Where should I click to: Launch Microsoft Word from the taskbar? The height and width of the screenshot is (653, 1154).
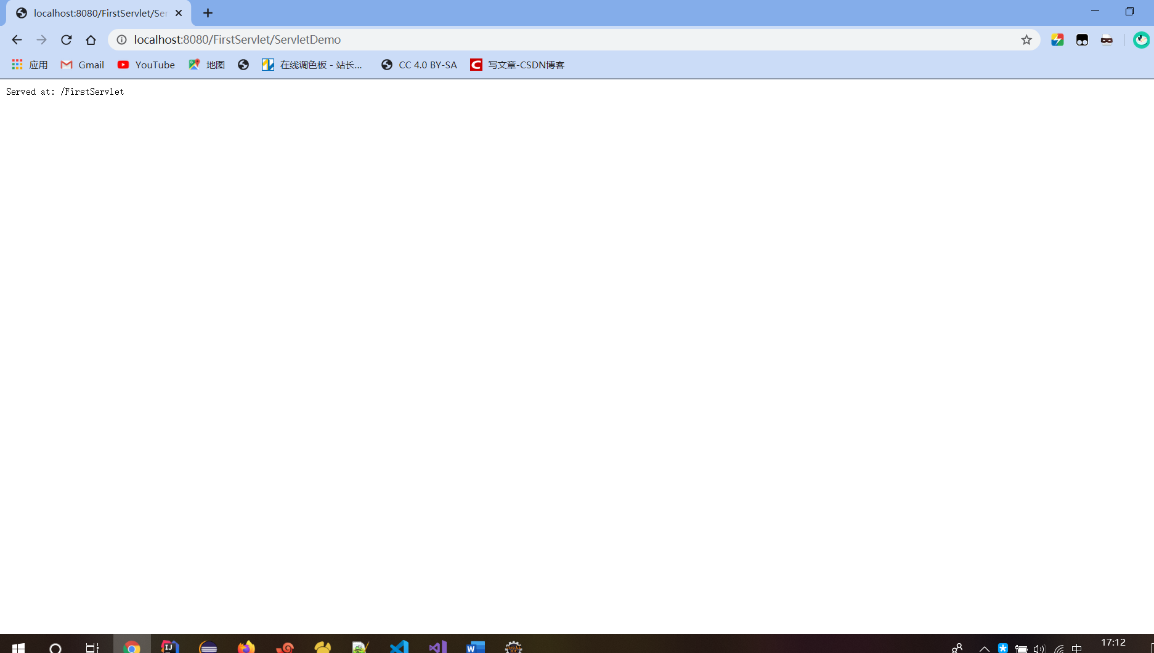pos(476,647)
